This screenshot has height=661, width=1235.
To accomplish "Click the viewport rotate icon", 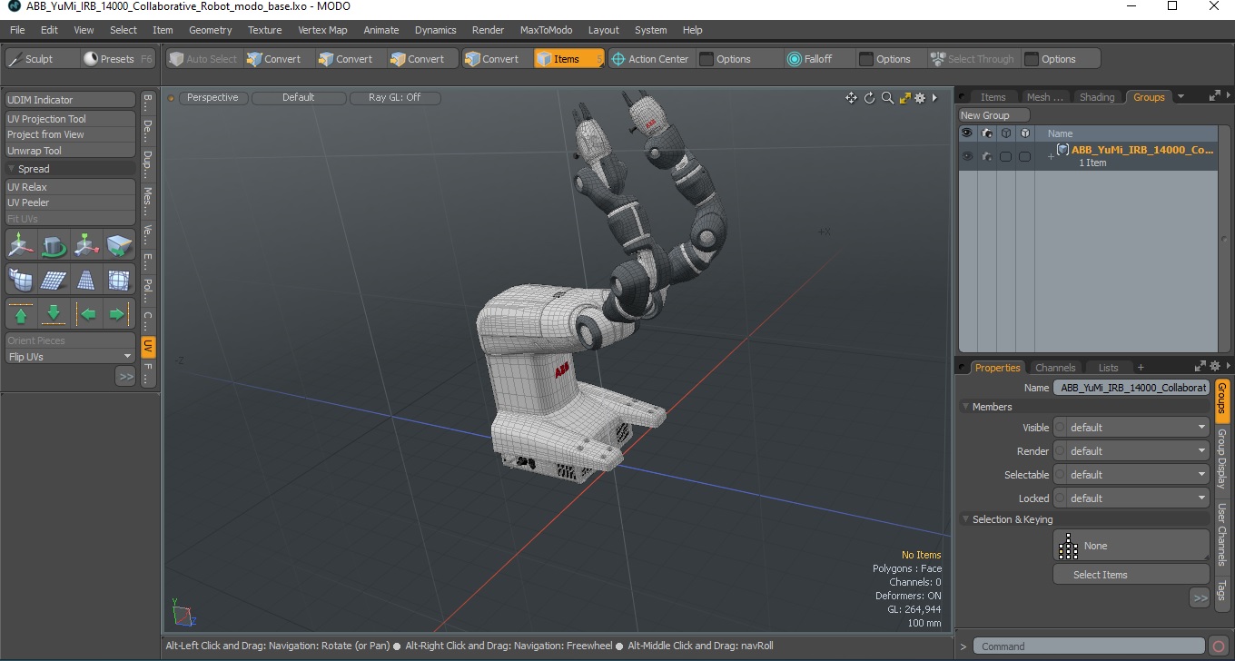I will coord(869,98).
